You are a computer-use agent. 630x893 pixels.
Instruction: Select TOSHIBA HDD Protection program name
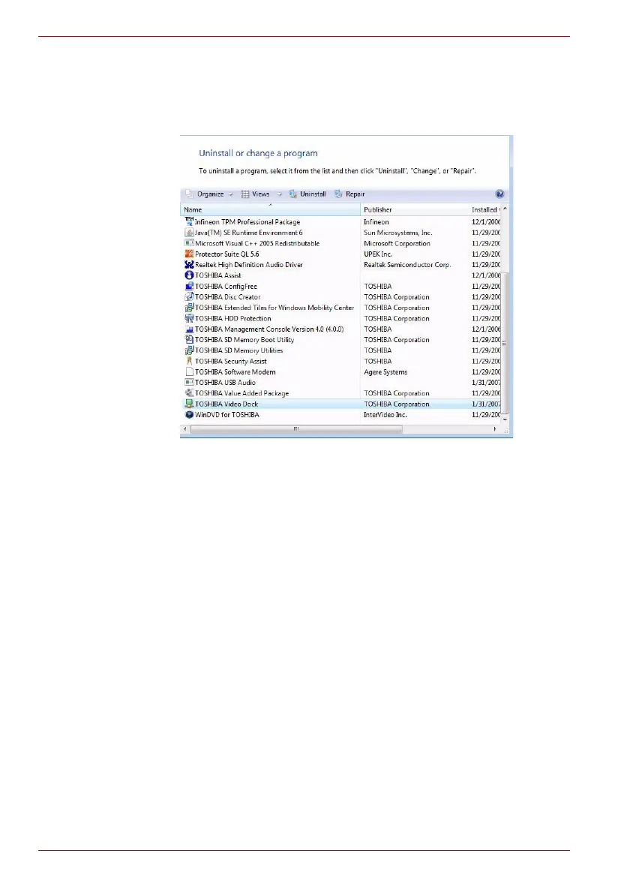point(232,319)
